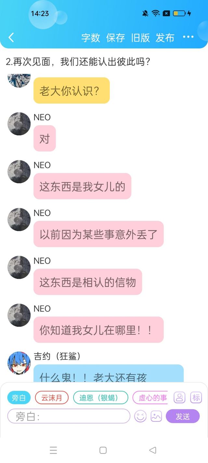This screenshot has width=208, height=463.
Task: Tap 吉约（狂鲨）blue-haired avatar
Action: tap(19, 363)
